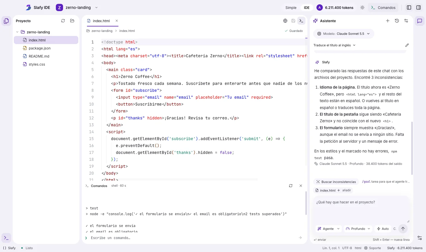
Task: Open the assistant chat history
Action: pyautogui.click(x=397, y=21)
